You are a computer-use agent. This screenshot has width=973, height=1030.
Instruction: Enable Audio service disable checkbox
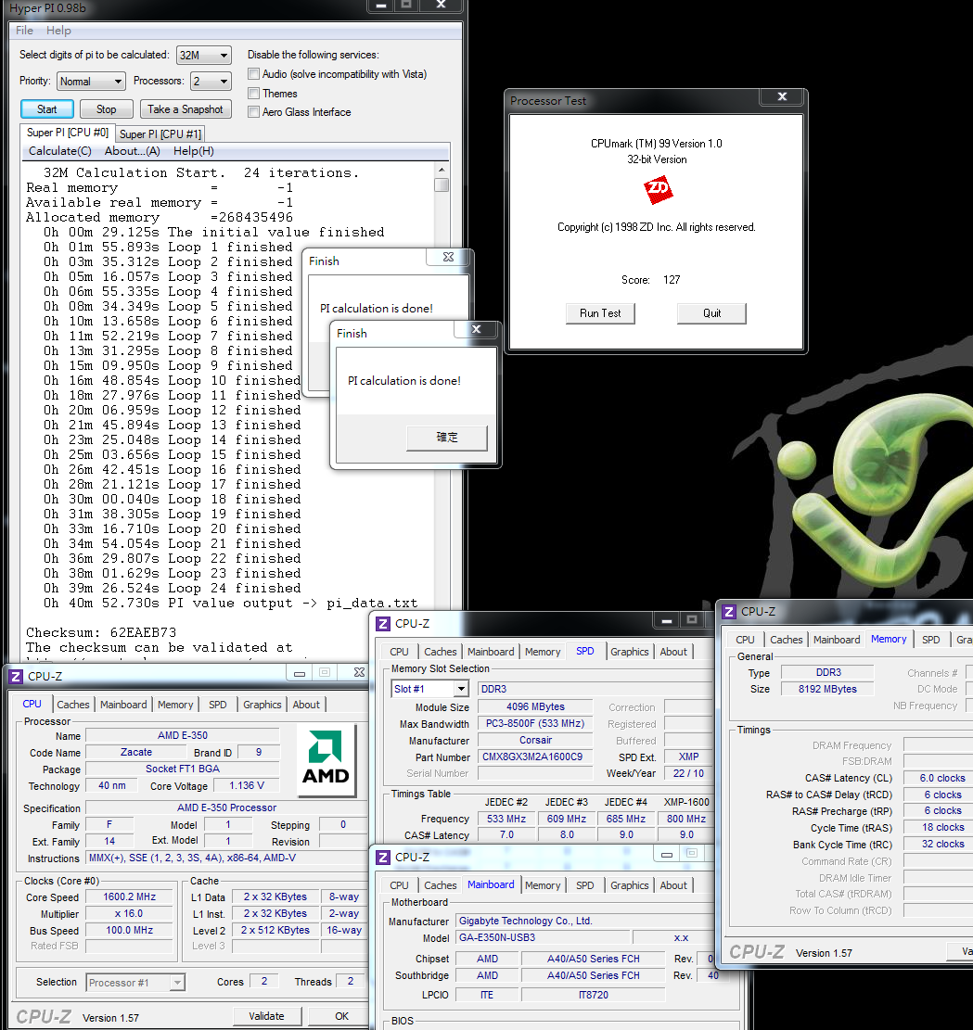[x=254, y=74]
